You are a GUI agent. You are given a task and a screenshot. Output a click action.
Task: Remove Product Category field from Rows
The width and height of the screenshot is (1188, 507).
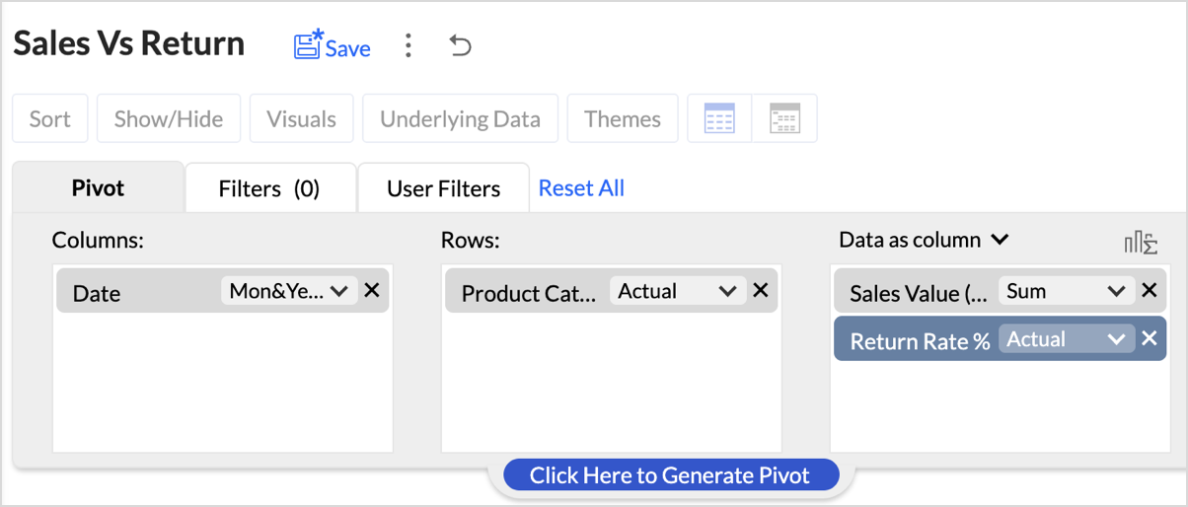pyautogui.click(x=761, y=291)
